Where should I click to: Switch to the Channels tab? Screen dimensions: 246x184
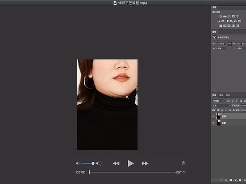[x=221, y=95]
